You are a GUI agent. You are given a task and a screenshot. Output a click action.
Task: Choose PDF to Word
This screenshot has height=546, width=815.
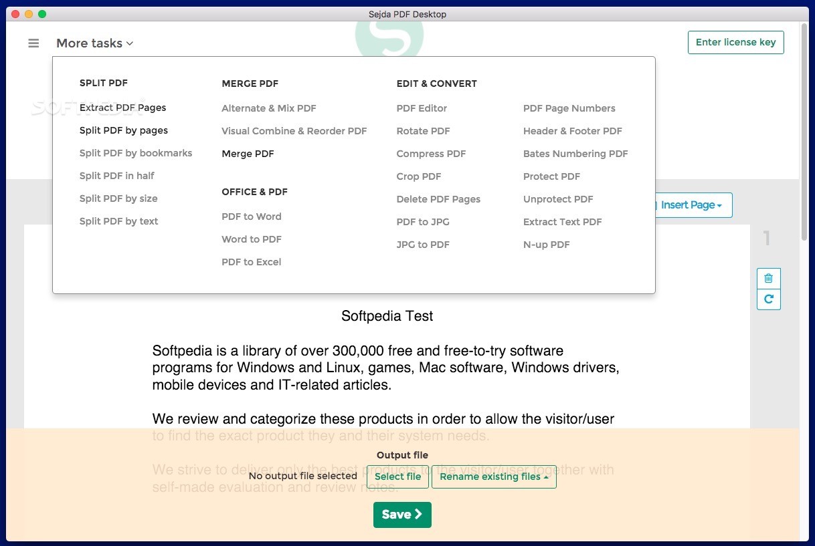[x=252, y=217]
